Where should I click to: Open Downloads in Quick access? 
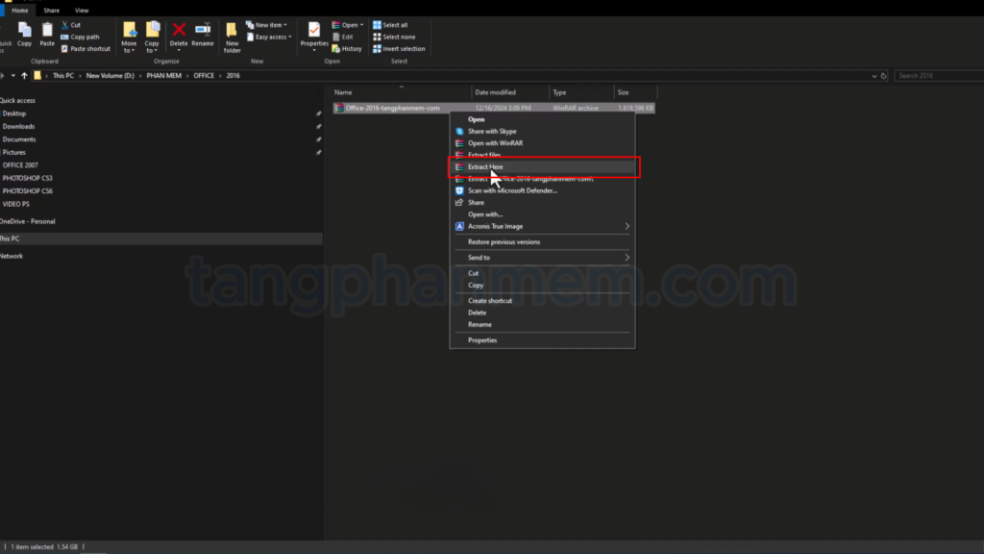(x=18, y=126)
